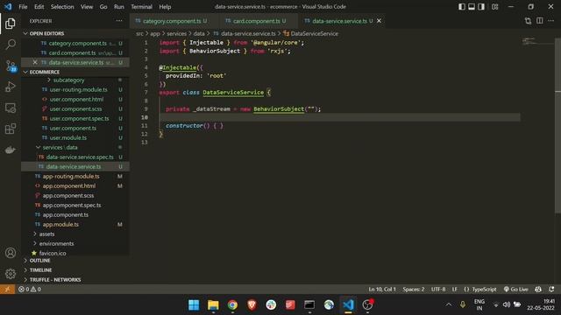Viewport: 561px width, 315px height.
Task: Click DataServiceService in breadcrumb
Action: tap(314, 33)
